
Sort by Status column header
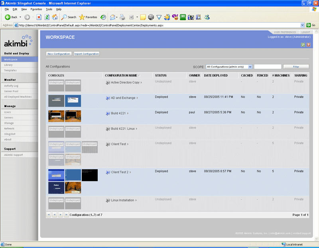[161, 76]
